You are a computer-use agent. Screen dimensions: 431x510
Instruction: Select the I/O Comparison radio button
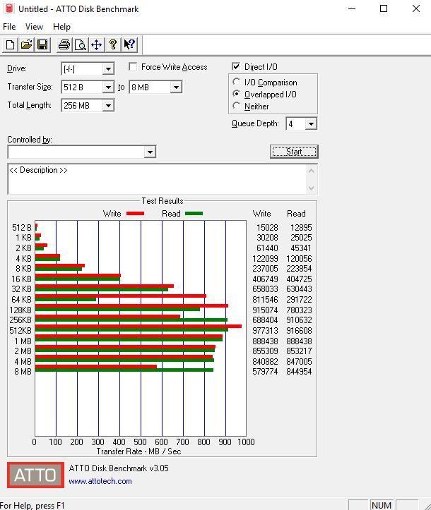(x=237, y=82)
